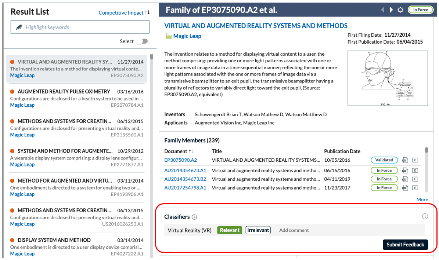The image size is (439, 260).
Task: Open E icon for AU2014354673.A1 row
Action: 415,171
